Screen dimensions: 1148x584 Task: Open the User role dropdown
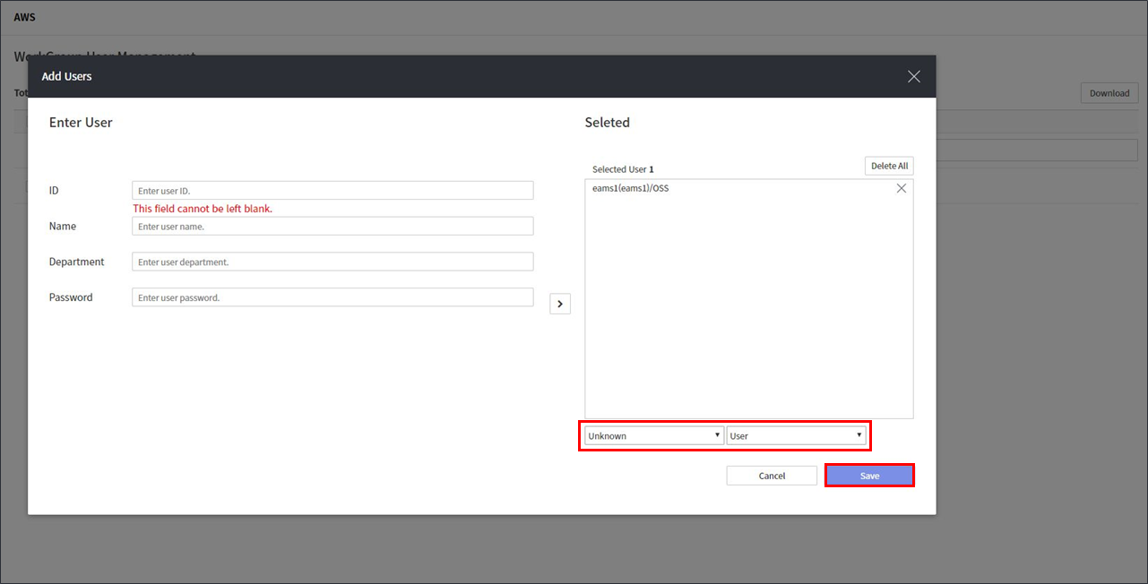(x=796, y=435)
